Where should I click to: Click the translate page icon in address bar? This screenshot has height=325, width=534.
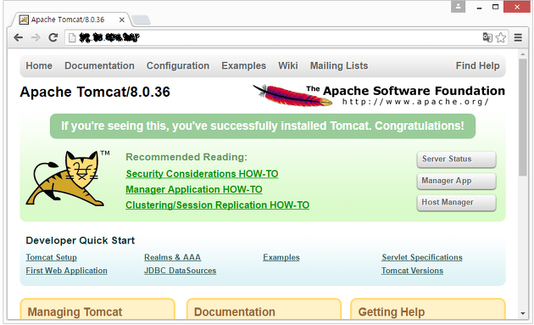487,37
